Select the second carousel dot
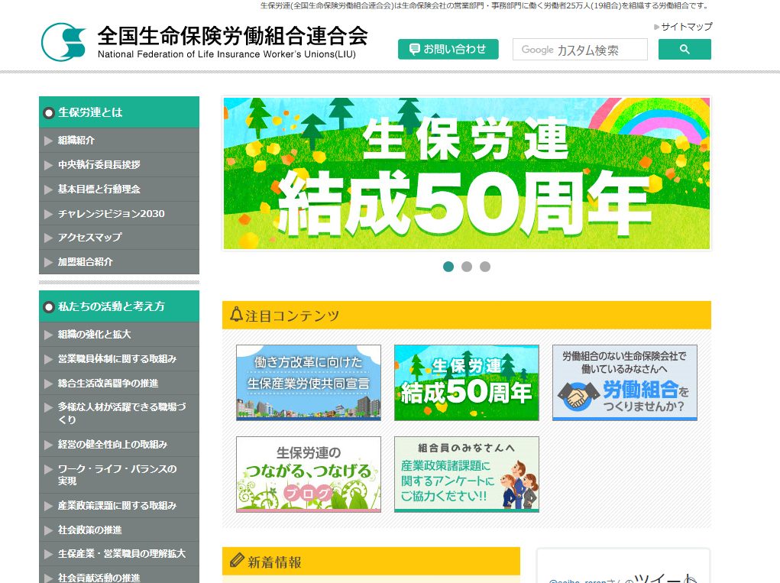The width and height of the screenshot is (780, 583). [x=467, y=267]
